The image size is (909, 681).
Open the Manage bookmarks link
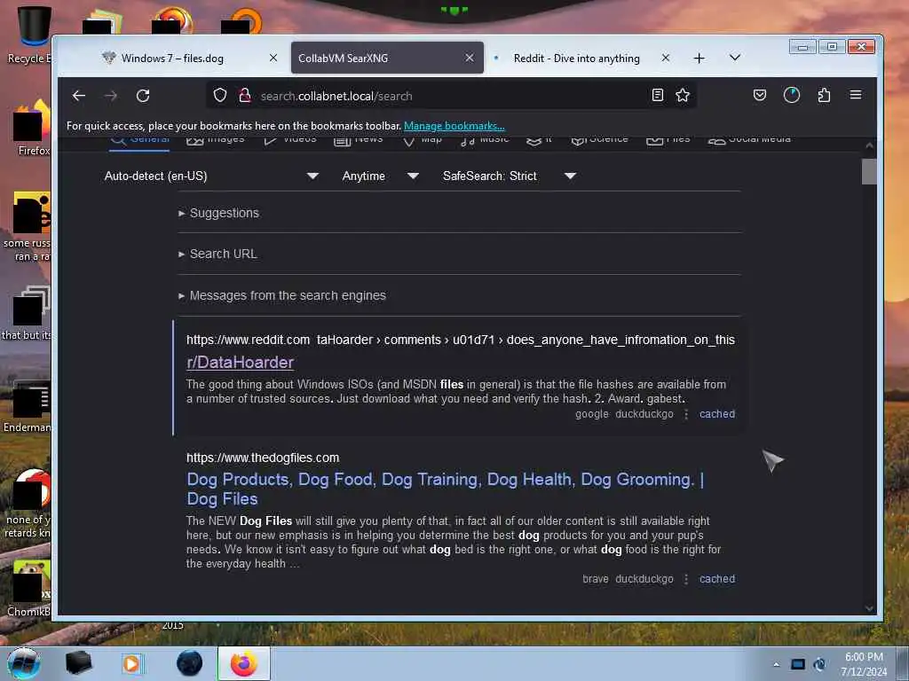pyautogui.click(x=454, y=126)
